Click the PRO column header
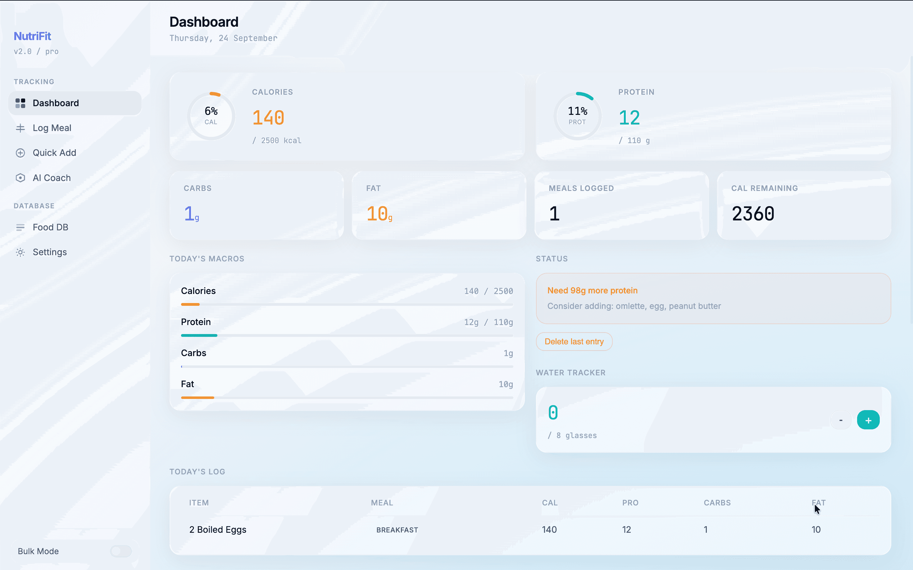The height and width of the screenshot is (570, 913). pos(630,503)
